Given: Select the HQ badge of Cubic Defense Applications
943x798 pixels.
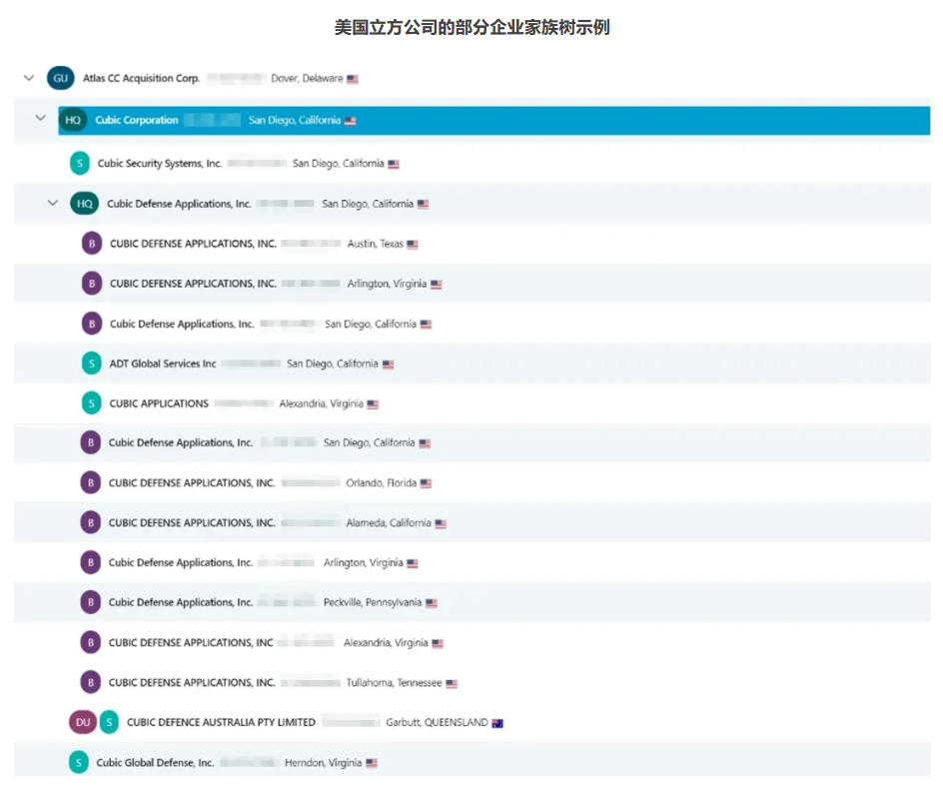Looking at the screenshot, I should [85, 204].
